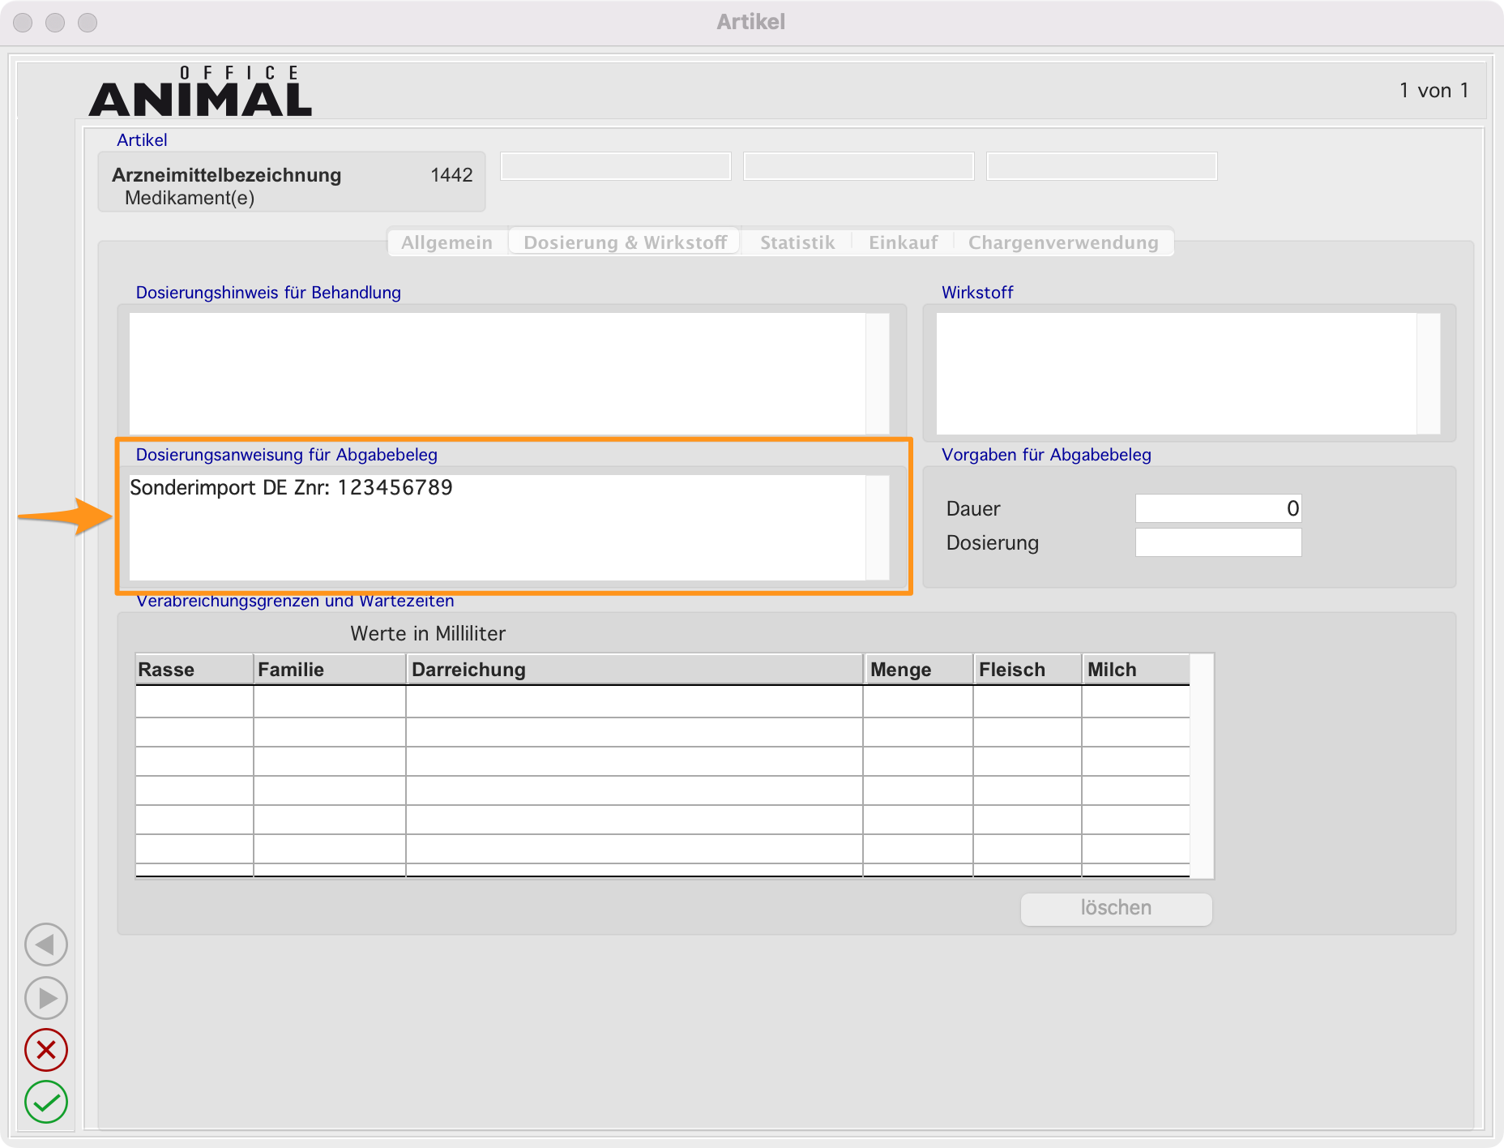Go to the Einkauf tab
The image size is (1504, 1148).
pyautogui.click(x=903, y=242)
